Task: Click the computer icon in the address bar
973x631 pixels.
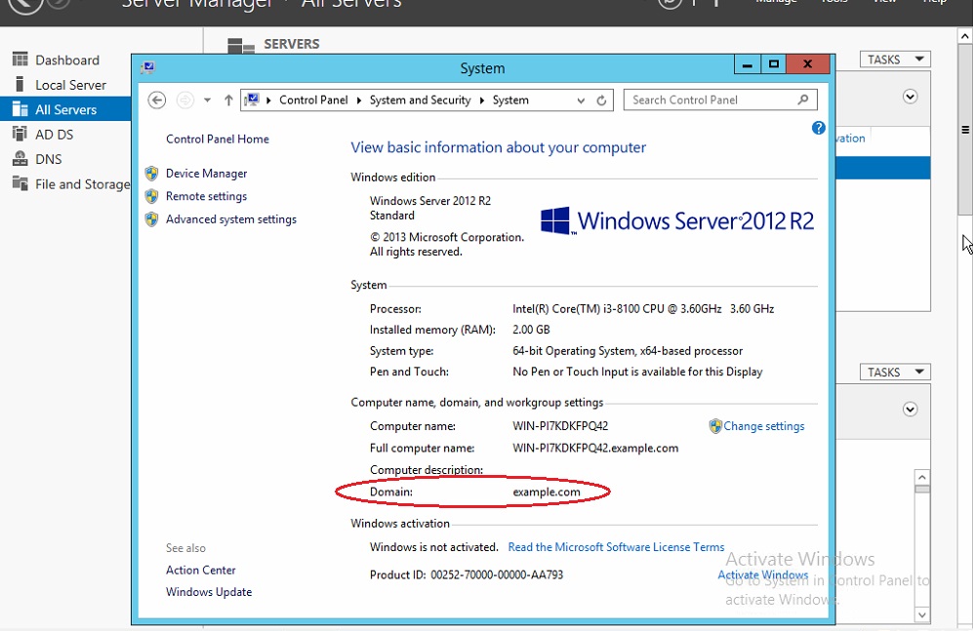Action: pos(252,99)
